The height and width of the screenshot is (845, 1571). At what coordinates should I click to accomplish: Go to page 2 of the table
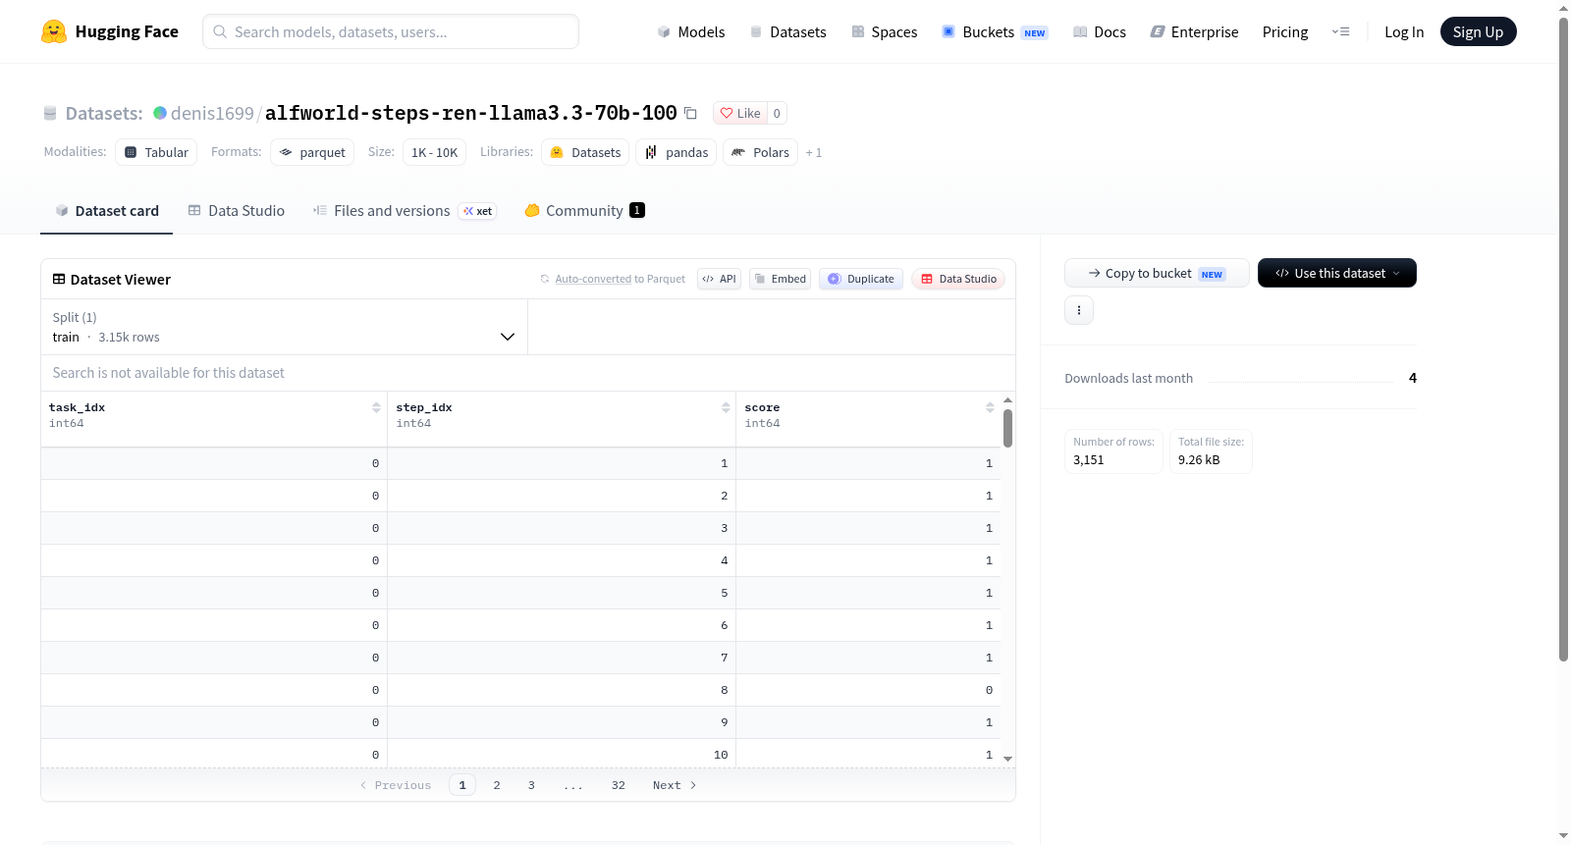click(497, 785)
